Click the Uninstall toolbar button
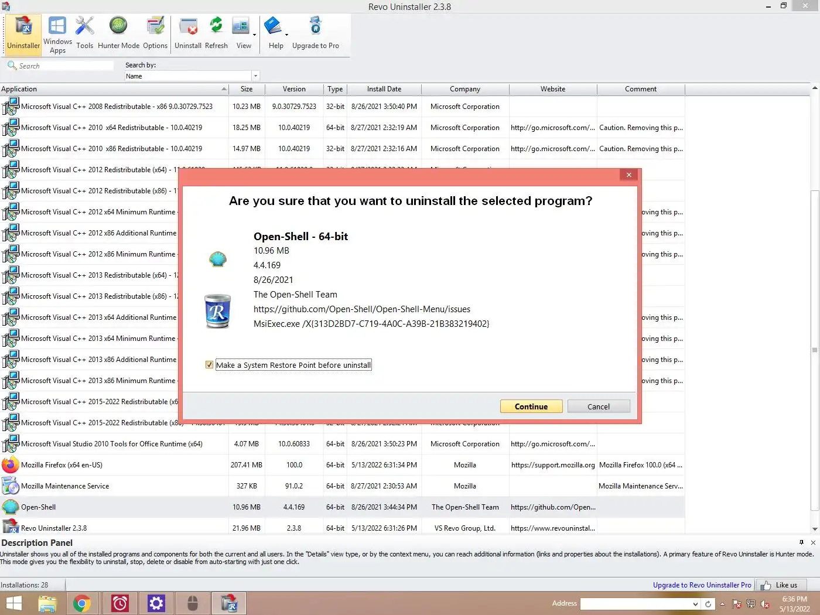The width and height of the screenshot is (820, 615). [188, 34]
